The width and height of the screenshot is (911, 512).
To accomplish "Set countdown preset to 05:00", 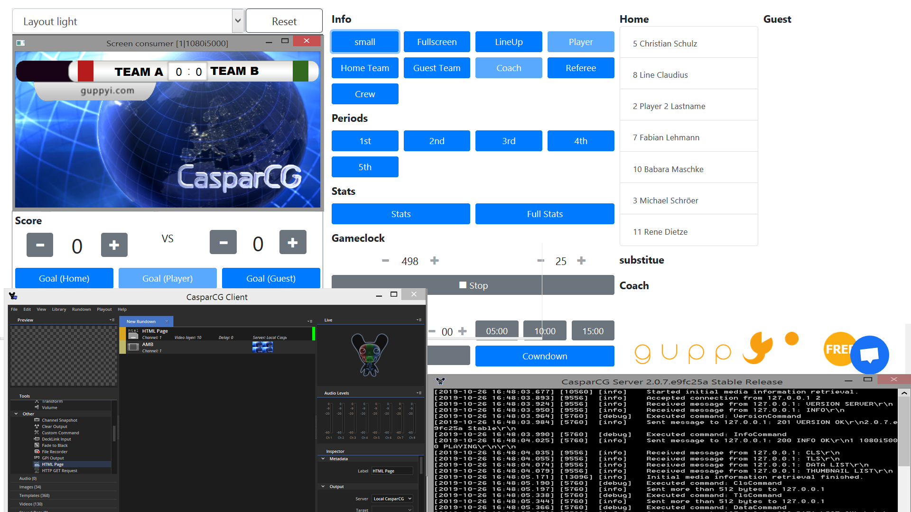I will (x=497, y=331).
